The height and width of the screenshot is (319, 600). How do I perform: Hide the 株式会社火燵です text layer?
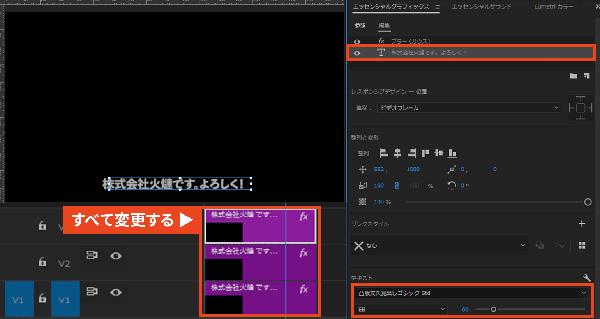click(357, 53)
